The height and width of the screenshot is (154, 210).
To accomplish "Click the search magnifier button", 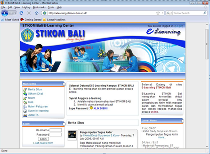I will (x=205, y=13).
